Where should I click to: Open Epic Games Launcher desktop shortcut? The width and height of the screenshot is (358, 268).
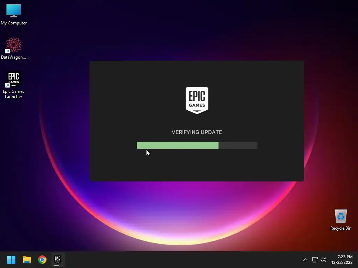point(14,85)
